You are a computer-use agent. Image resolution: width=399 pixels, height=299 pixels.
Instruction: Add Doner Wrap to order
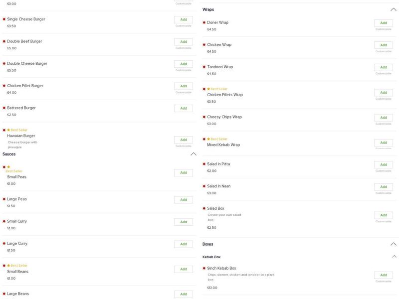pos(383,23)
